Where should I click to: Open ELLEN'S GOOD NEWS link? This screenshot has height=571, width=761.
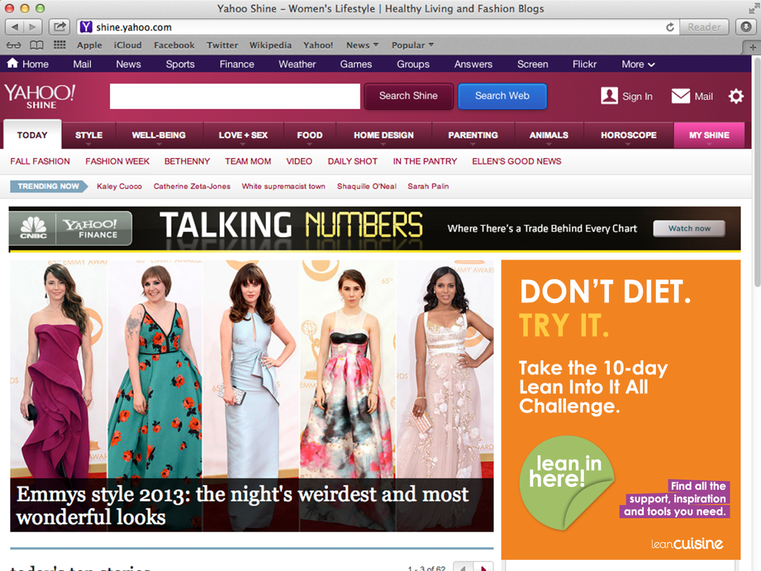517,161
